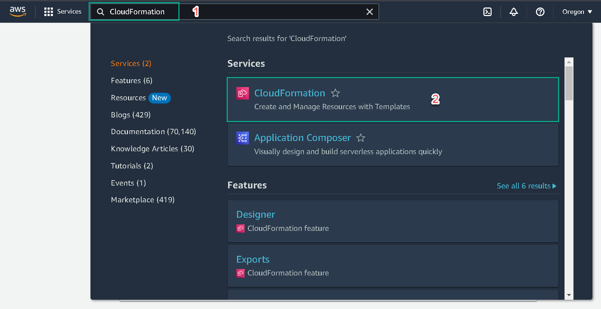Select the Features (6) category
The width and height of the screenshot is (601, 309).
tap(132, 81)
